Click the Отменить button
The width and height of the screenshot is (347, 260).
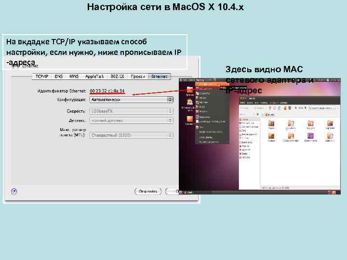(148, 191)
